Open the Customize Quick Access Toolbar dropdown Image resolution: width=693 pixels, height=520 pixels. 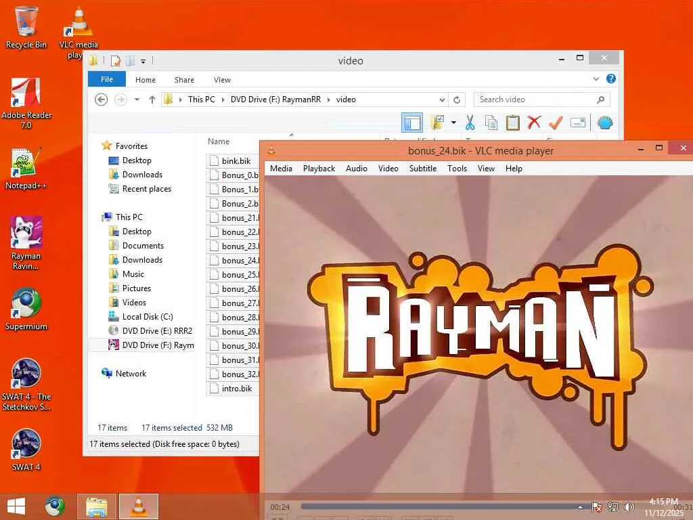click(143, 62)
